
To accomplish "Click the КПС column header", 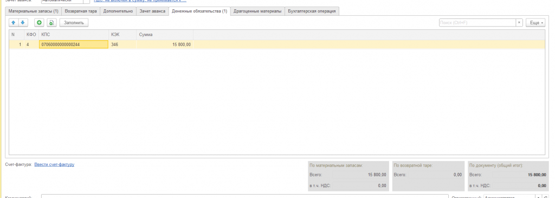I will (x=74, y=35).
